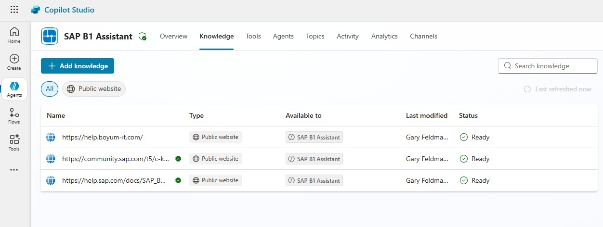Open https://help.sap.com/docs/SAP_B... knowledge source
This screenshot has width=603, height=227.
click(114, 180)
